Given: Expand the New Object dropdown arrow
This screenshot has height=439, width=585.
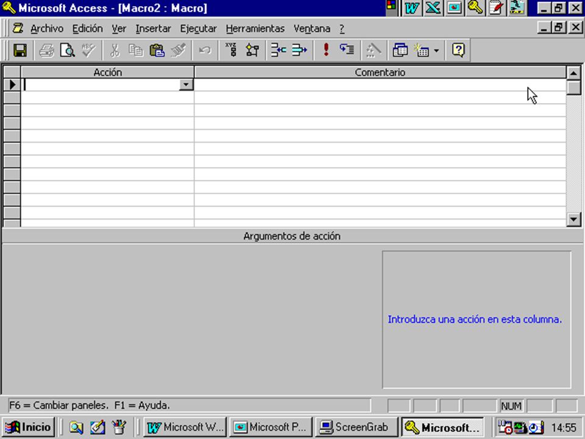Looking at the screenshot, I should click(x=436, y=50).
